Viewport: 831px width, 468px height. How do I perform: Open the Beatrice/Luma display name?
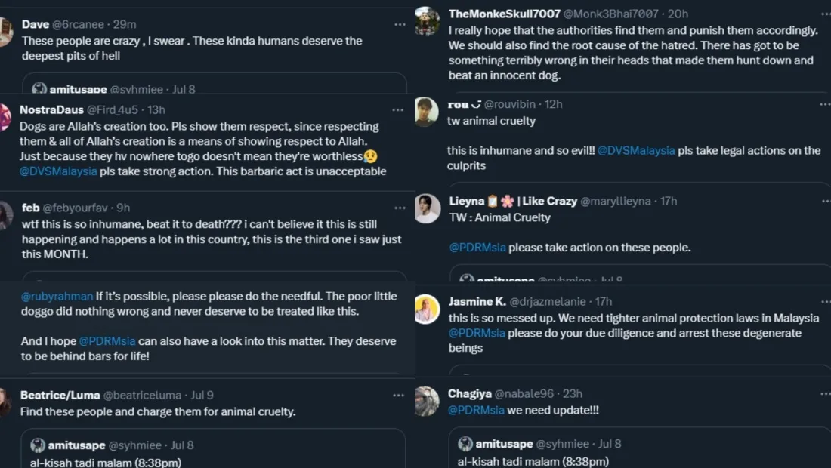[59, 395]
